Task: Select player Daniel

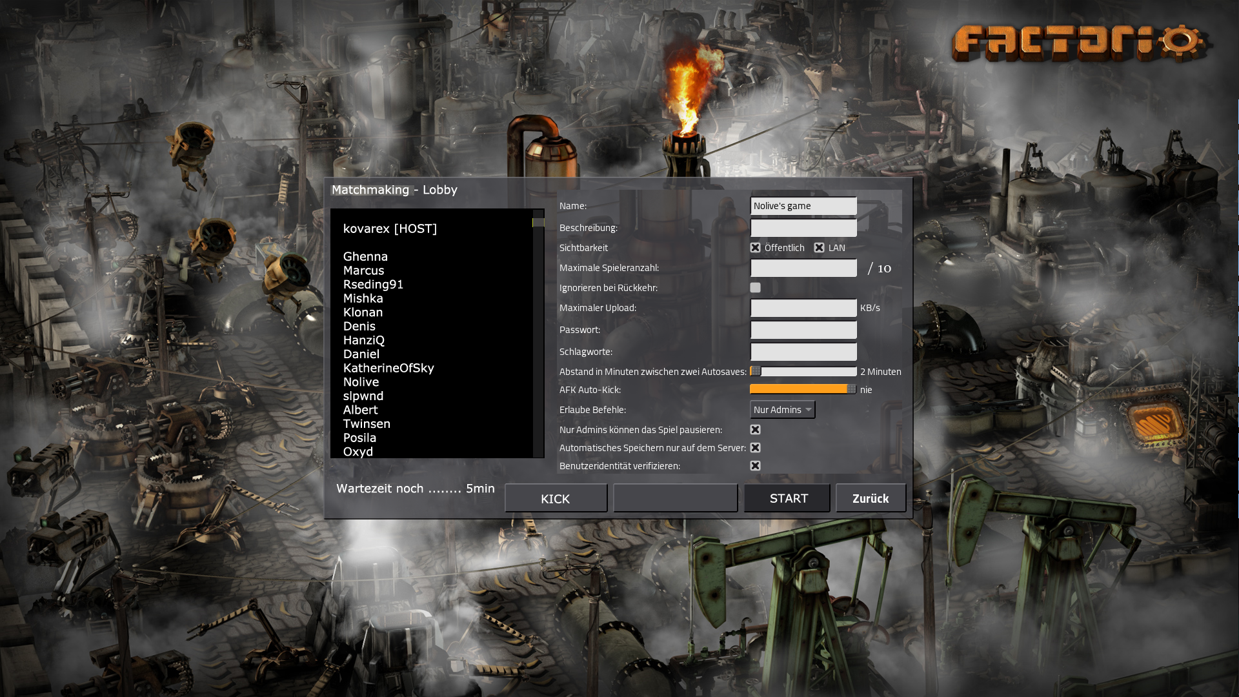Action: 361,354
